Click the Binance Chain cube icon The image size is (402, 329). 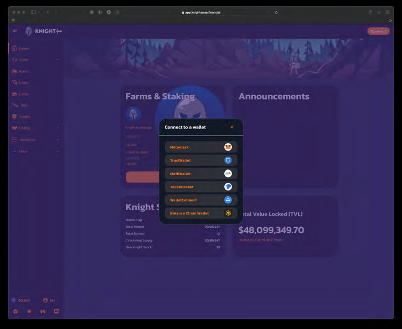tap(228, 213)
